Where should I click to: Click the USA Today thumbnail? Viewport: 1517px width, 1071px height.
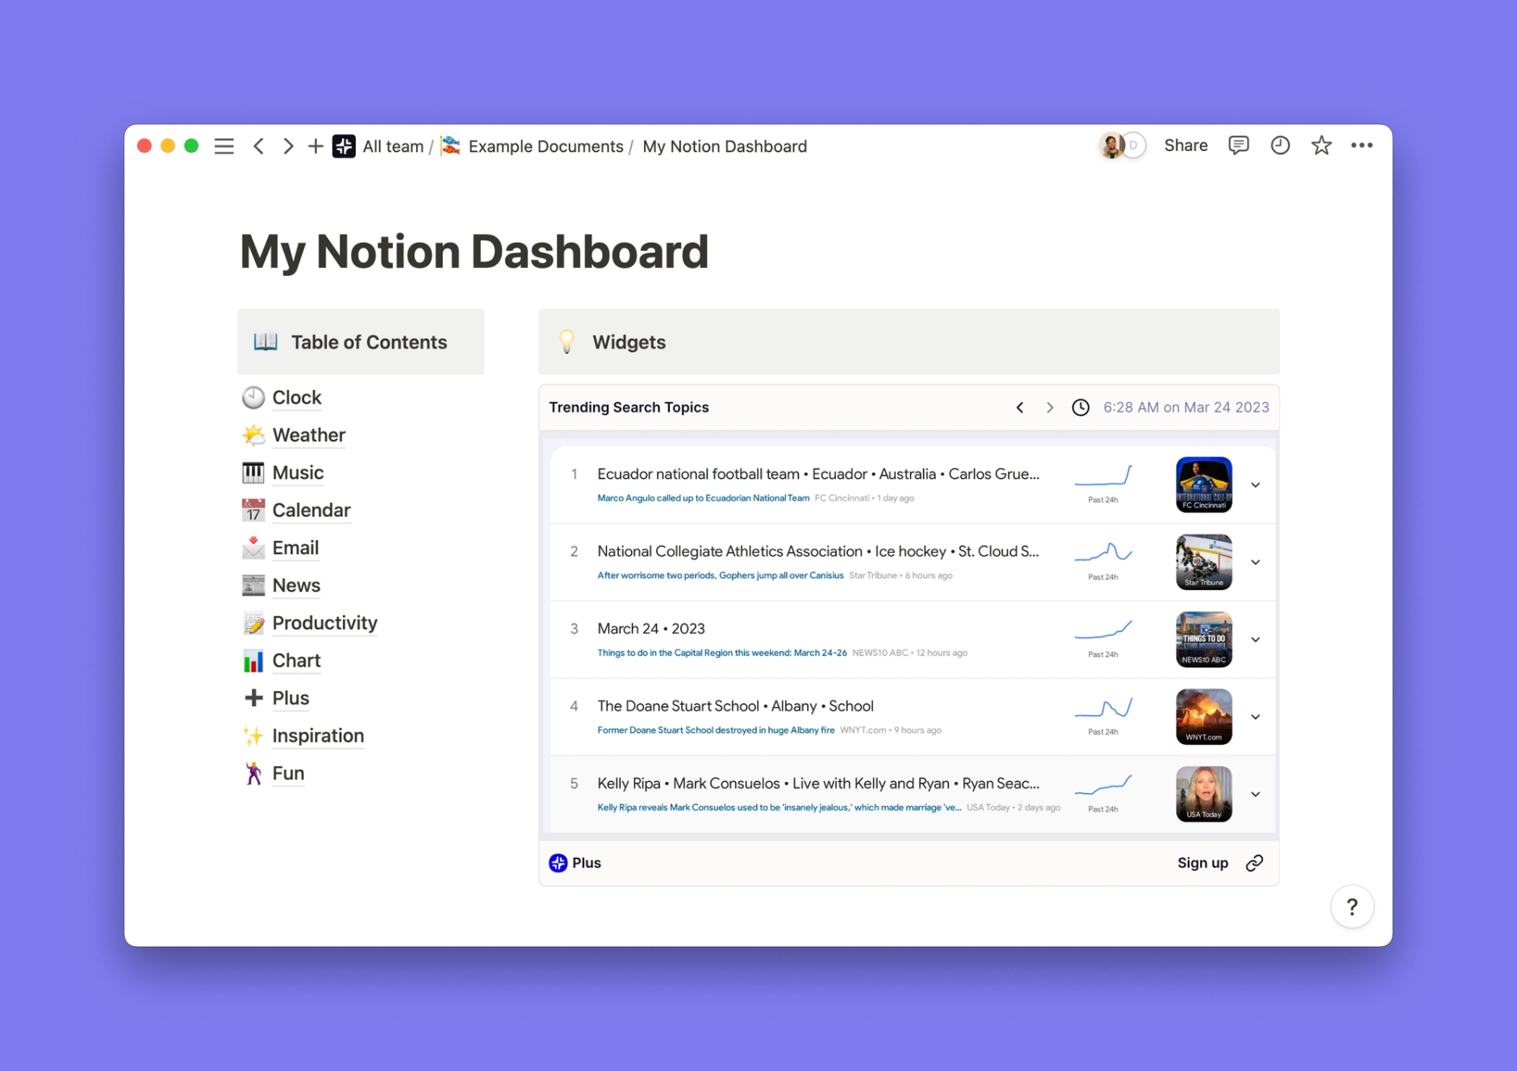point(1204,795)
